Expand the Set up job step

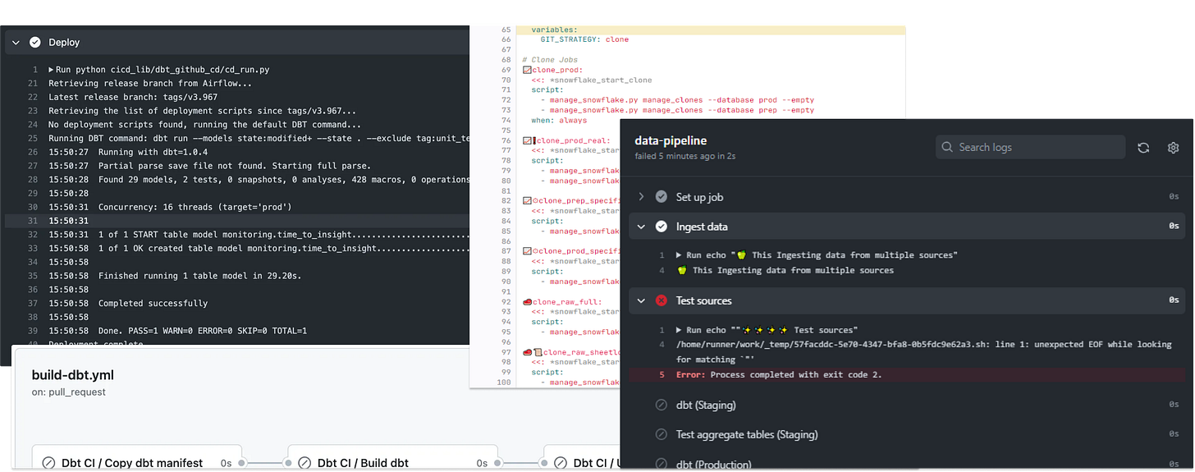point(642,197)
